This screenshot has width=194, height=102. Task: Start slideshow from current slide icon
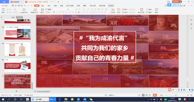[24, 10]
